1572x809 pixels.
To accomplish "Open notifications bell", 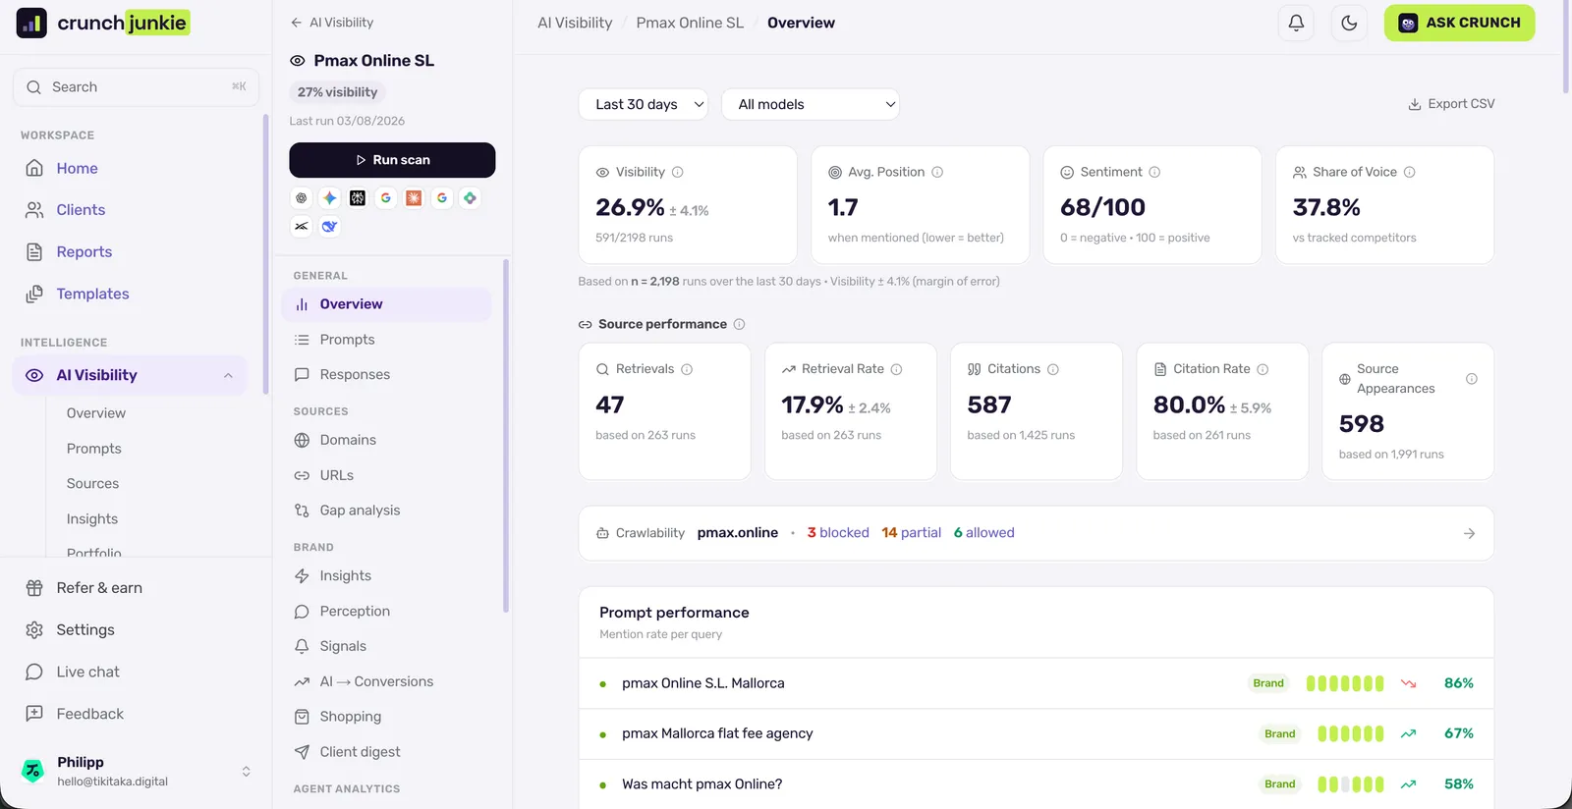I will [1297, 23].
